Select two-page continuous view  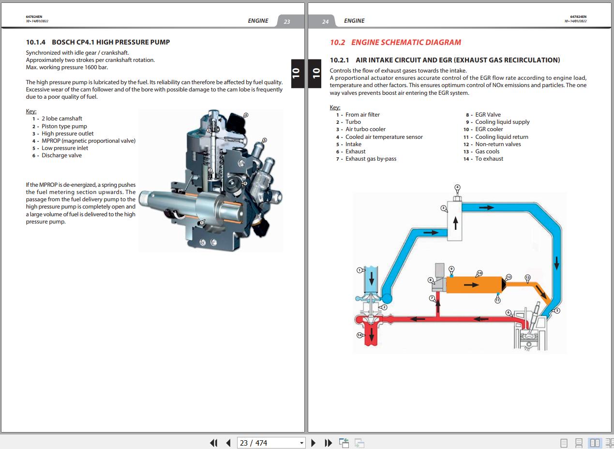pyautogui.click(x=609, y=443)
